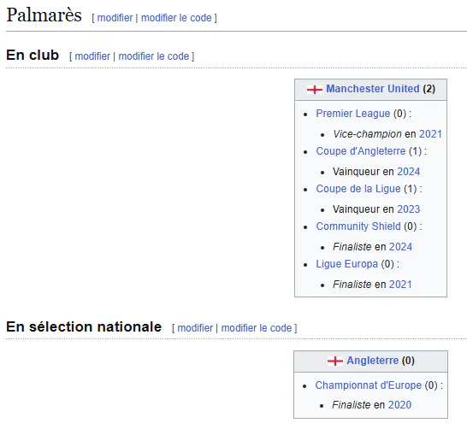This screenshot has width=467, height=429.
Task: Open the 2024 link after Finaliste Community Shield
Action: coord(400,247)
